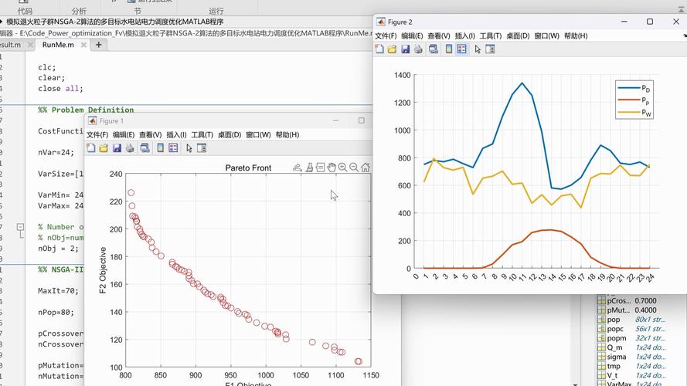Click Print icon in Figure 2 toolbar

pos(418,49)
